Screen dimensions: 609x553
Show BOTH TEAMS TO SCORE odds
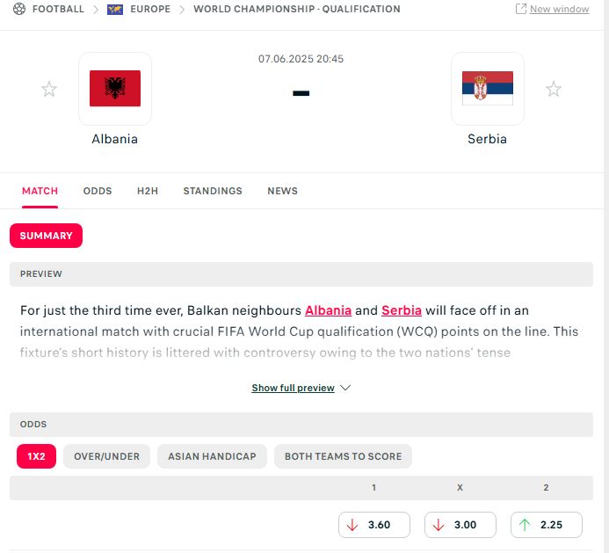click(343, 456)
